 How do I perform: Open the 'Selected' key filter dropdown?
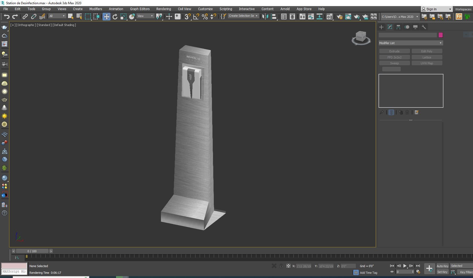[x=462, y=266]
